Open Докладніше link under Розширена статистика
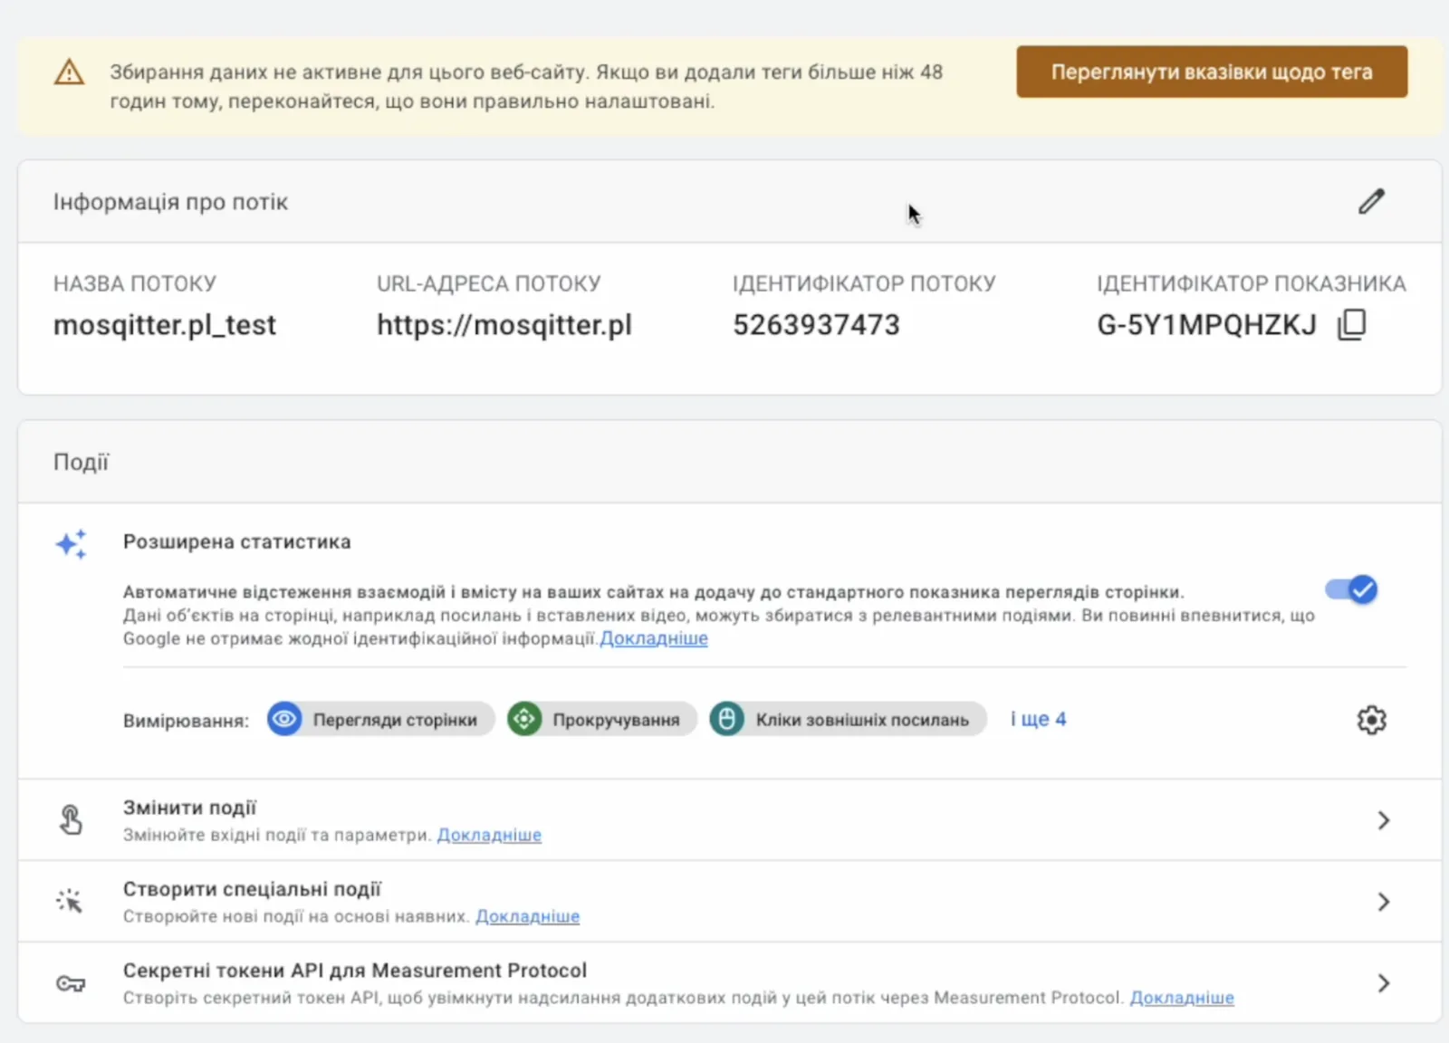The height and width of the screenshot is (1043, 1449). tap(654, 638)
